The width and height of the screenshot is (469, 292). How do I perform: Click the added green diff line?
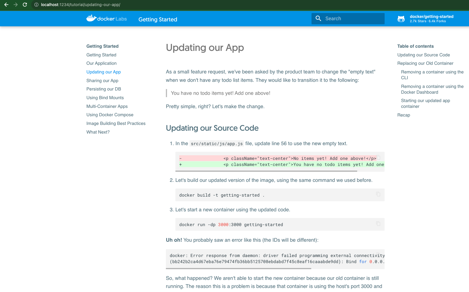[282, 165]
